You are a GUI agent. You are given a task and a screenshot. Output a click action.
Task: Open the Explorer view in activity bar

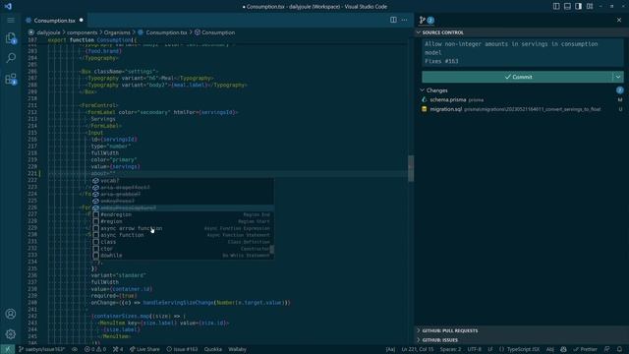pyautogui.click(x=11, y=38)
